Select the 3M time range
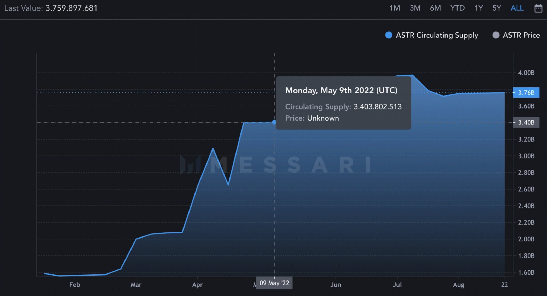 [x=415, y=8]
